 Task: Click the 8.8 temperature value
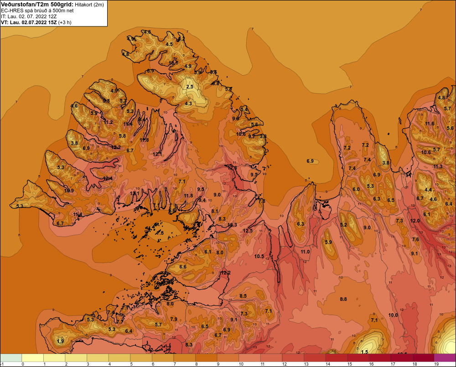pos(343,299)
